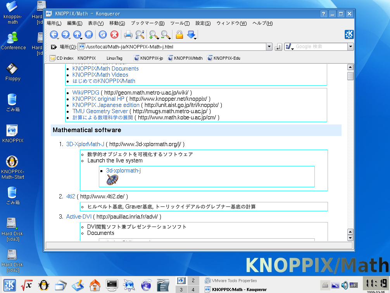Navigate up one directory level

pyautogui.click(x=78, y=34)
